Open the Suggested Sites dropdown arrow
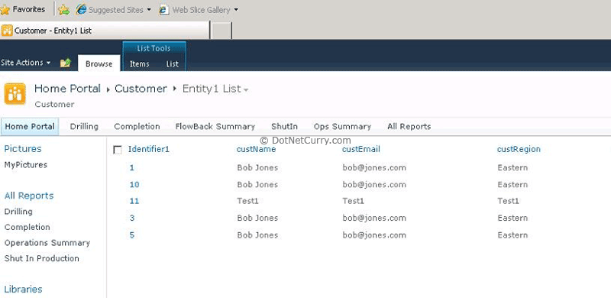 (x=149, y=10)
